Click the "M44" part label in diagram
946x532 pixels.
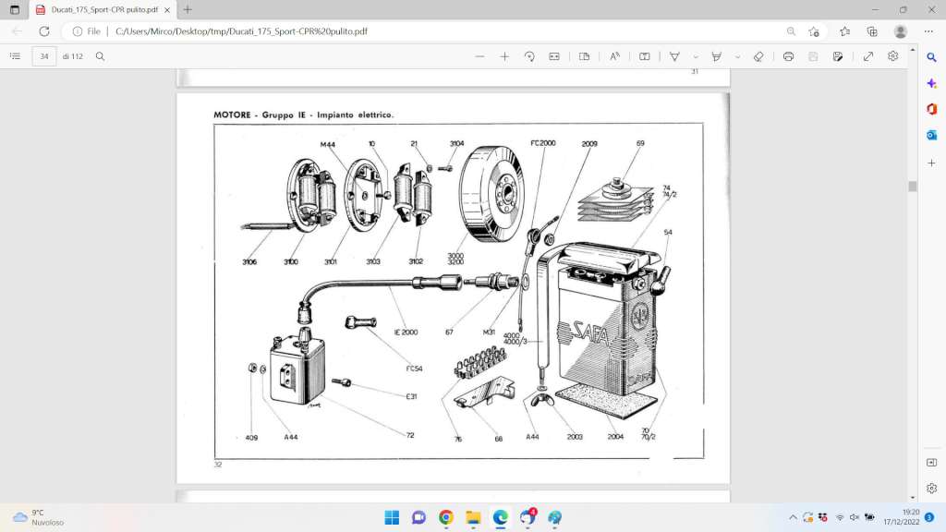pyautogui.click(x=328, y=145)
